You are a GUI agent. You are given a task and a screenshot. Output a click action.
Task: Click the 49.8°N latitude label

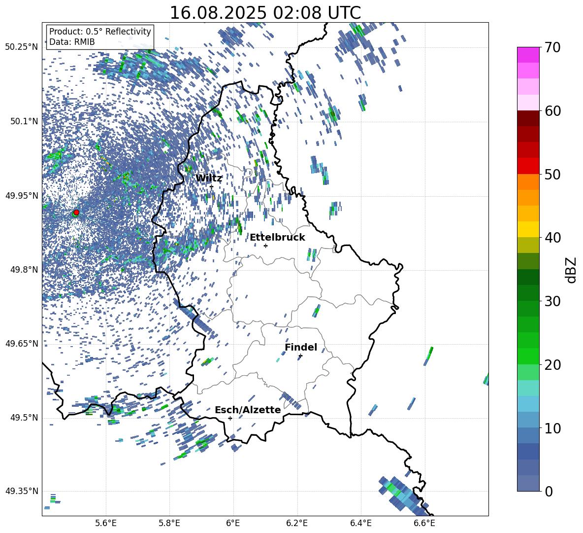click(24, 270)
